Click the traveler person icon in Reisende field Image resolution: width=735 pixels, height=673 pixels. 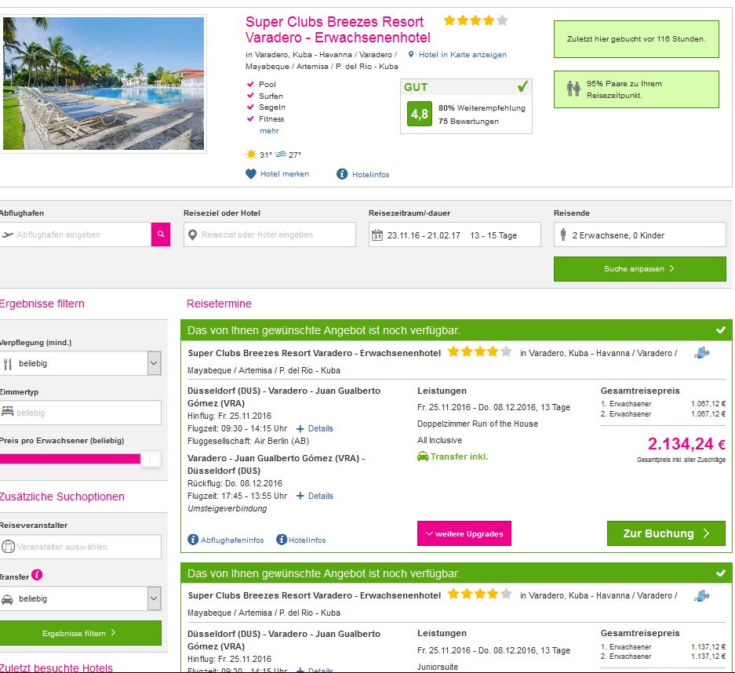563,235
